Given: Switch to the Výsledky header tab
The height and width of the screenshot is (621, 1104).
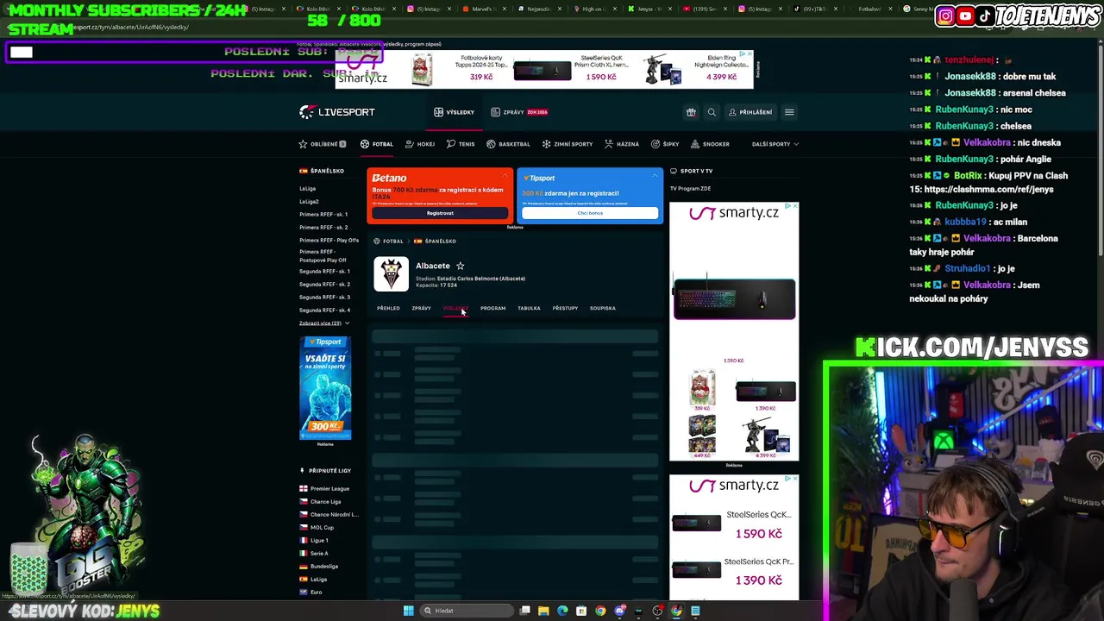Looking at the screenshot, I should [x=455, y=112].
